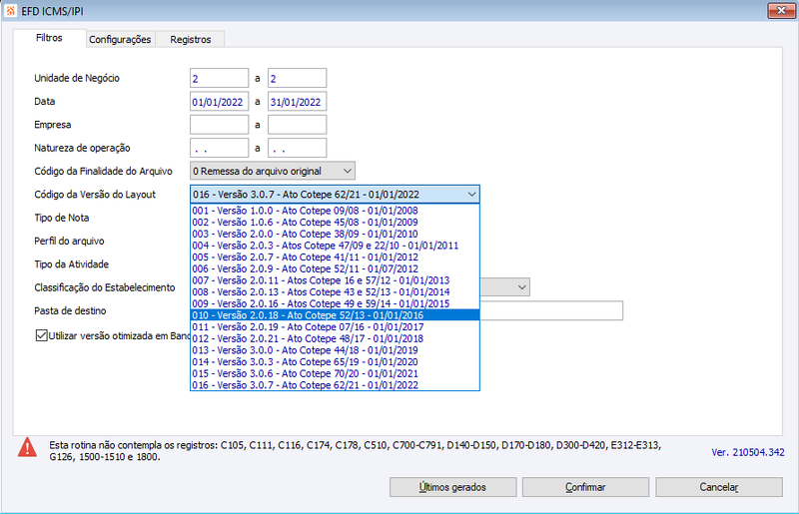Image resolution: width=799 pixels, height=514 pixels.
Task: Choose 009 - Versão 2.0.16 option
Action: [x=335, y=303]
